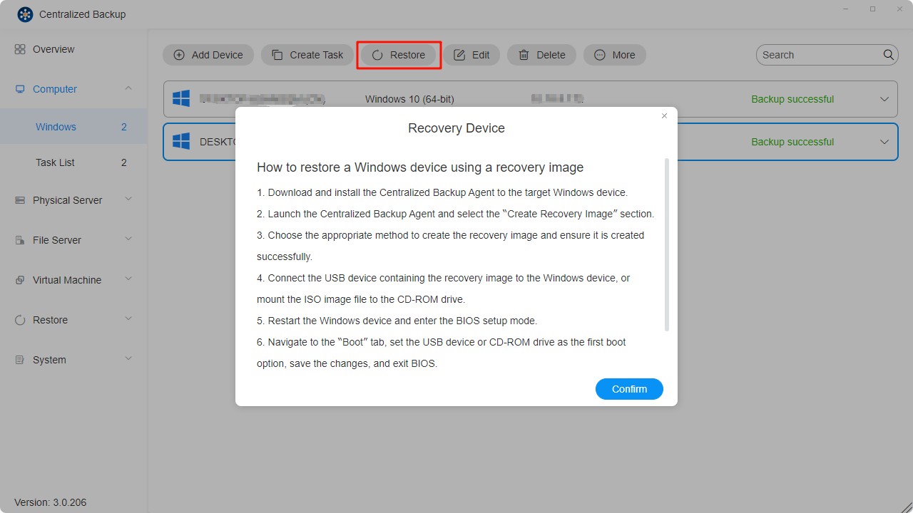Click the recovery image heading text
This screenshot has width=913, height=513.
420,167
